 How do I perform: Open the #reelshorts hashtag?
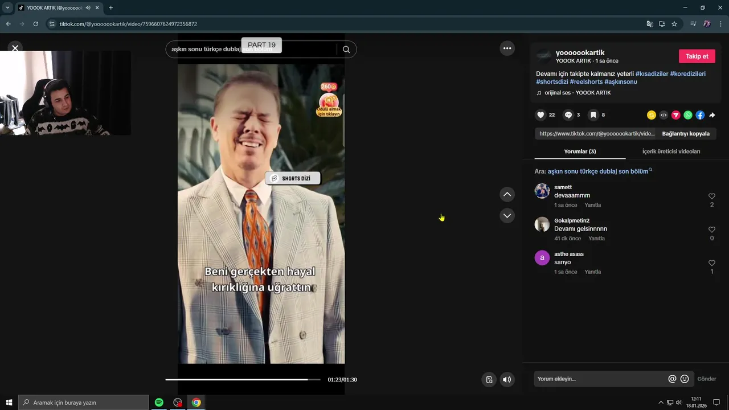[x=586, y=82]
